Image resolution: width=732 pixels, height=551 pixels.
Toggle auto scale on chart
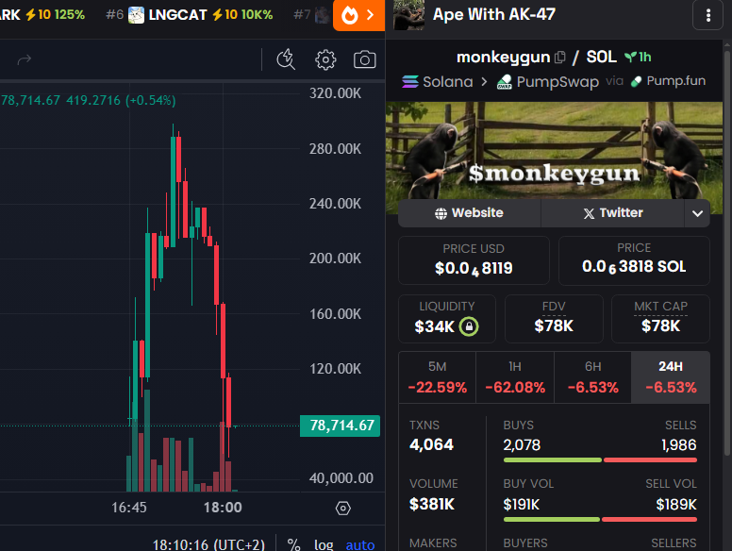click(359, 544)
